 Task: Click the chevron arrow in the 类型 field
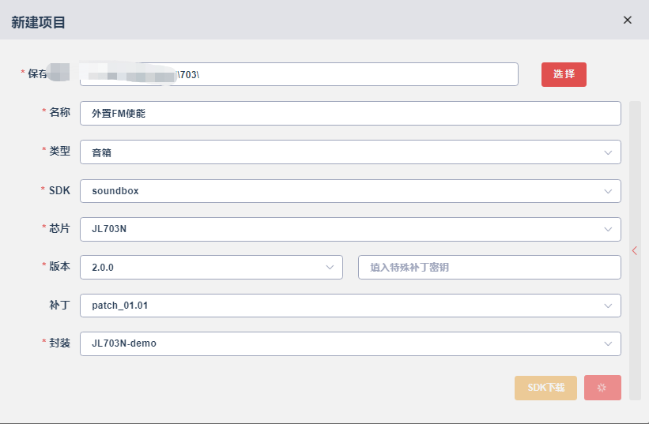(608, 152)
